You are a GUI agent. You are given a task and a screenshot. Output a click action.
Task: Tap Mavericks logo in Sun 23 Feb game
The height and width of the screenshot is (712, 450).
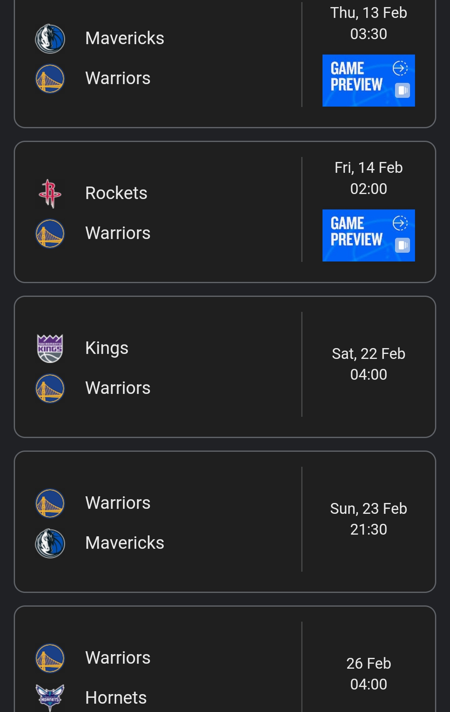[50, 543]
